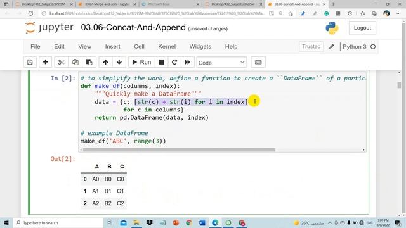The width and height of the screenshot is (406, 228).
Task: Open the browser settings ellipsis menu
Action: (398, 13)
